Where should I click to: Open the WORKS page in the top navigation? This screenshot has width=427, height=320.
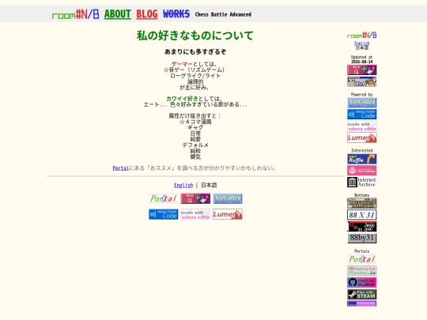[x=176, y=14]
